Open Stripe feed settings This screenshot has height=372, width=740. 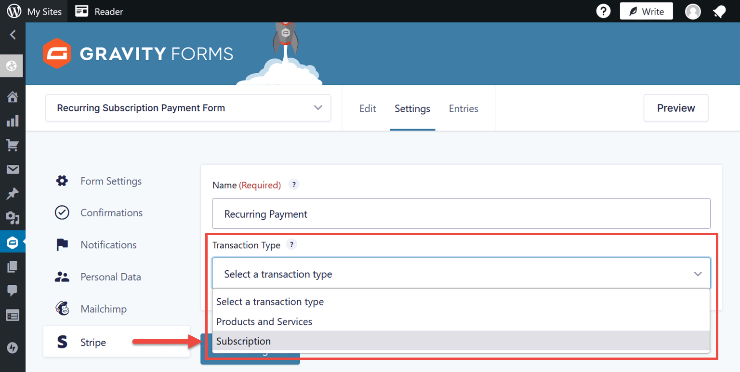click(x=117, y=342)
